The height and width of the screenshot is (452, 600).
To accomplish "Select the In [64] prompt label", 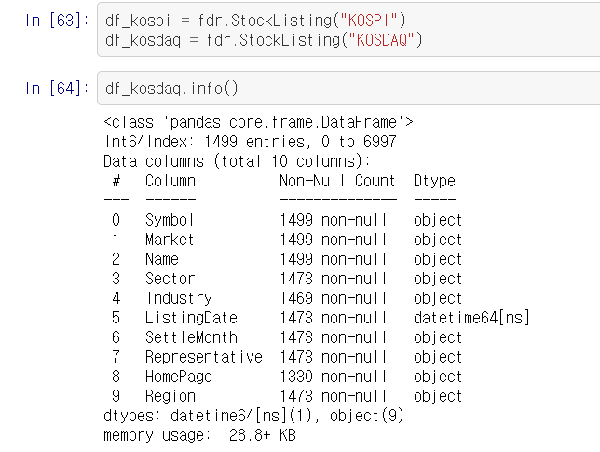I will pos(57,88).
